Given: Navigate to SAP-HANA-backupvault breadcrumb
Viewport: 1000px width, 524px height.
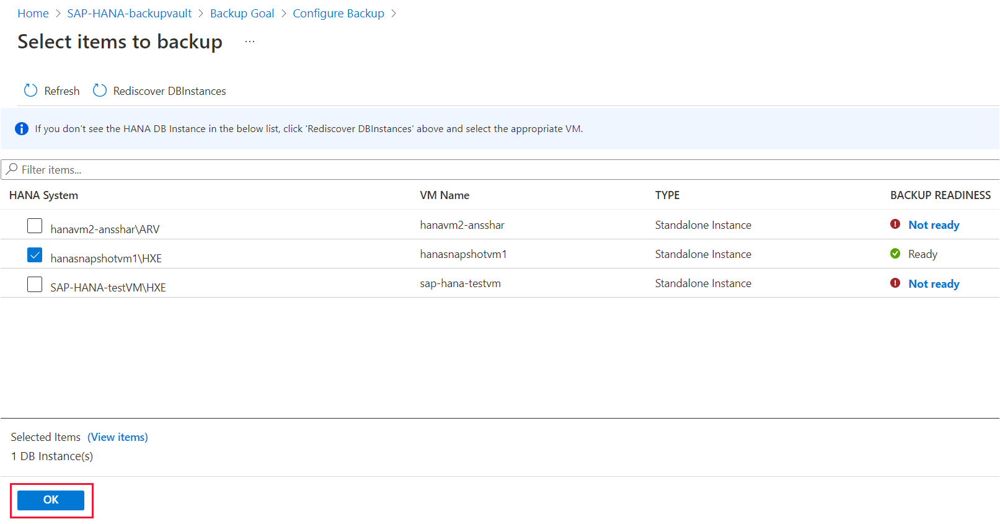Looking at the screenshot, I should [129, 14].
